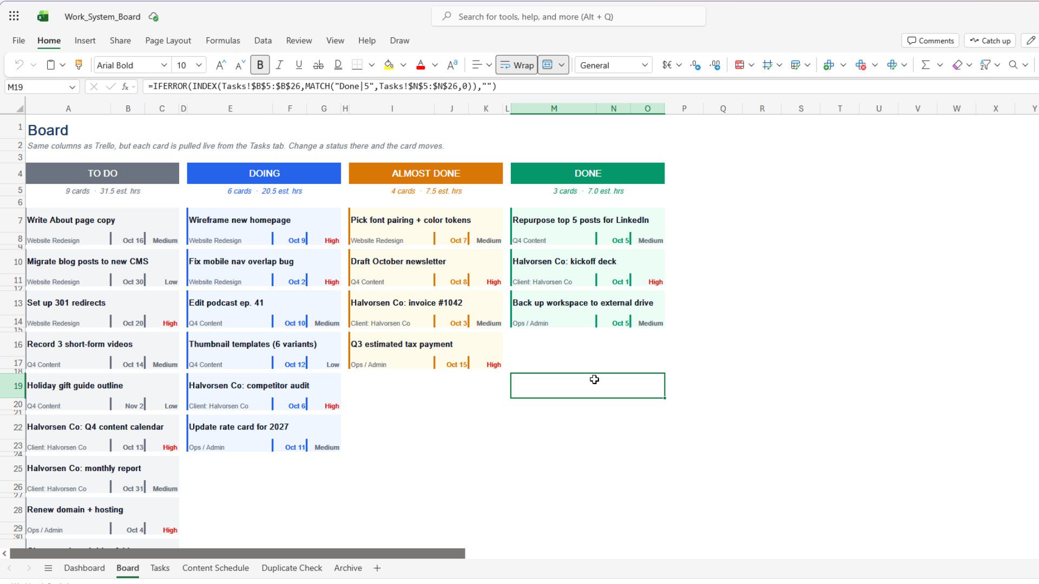Click the increase decimal icon
Screen dimensions: 1039x584
coord(695,65)
